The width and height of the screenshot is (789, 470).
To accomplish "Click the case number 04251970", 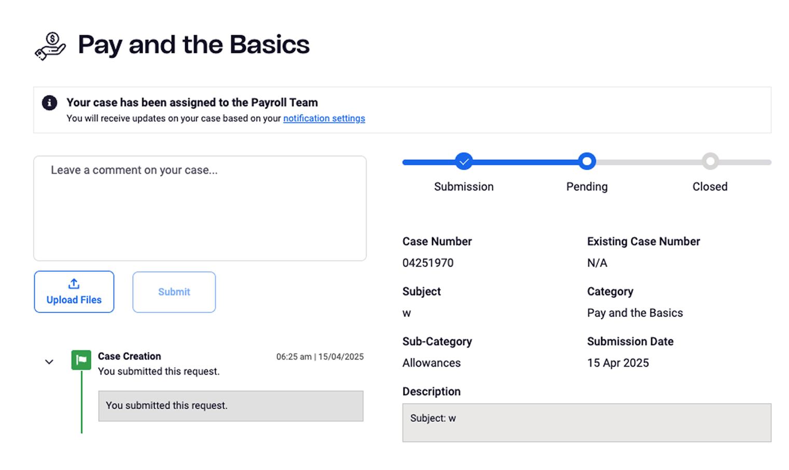I will pos(428,263).
